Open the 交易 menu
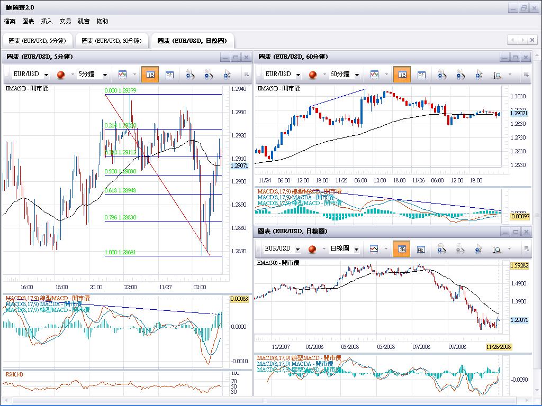 click(65, 21)
